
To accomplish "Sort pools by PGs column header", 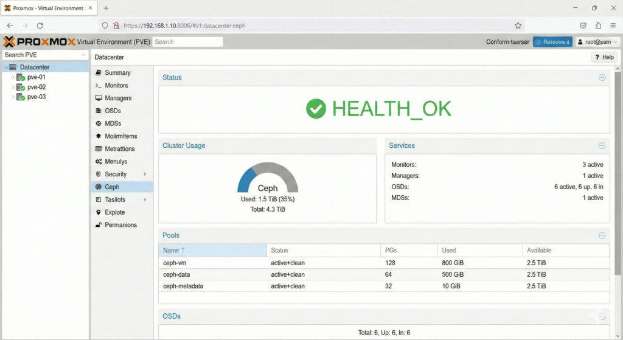I will pyautogui.click(x=409, y=250).
